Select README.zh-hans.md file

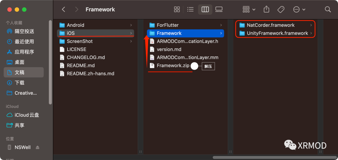95,74
